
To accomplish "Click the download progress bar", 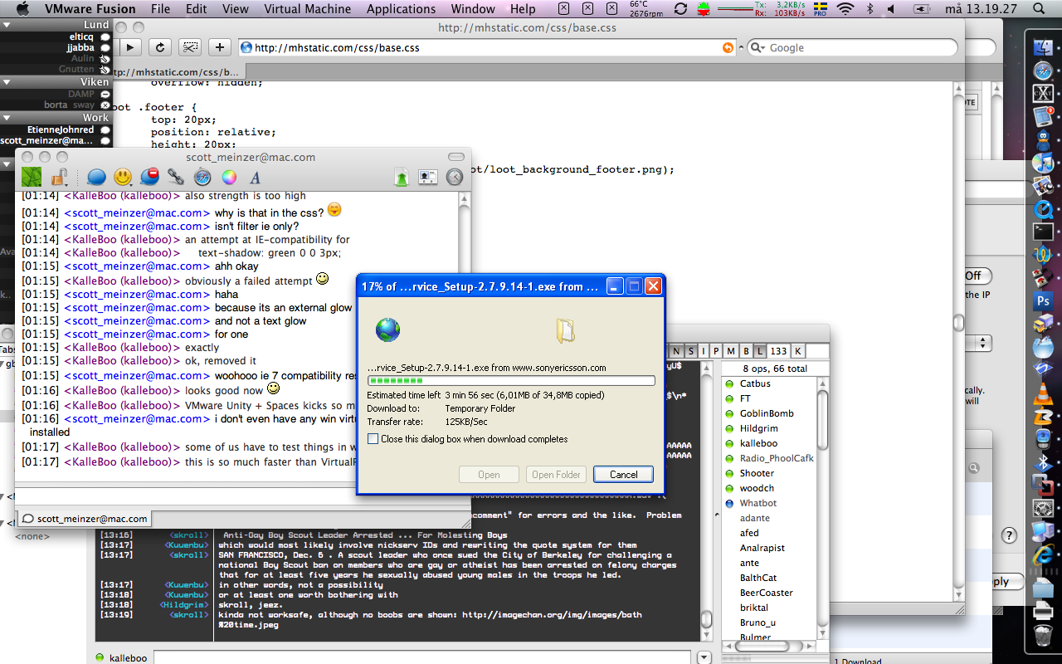I will coord(511,381).
